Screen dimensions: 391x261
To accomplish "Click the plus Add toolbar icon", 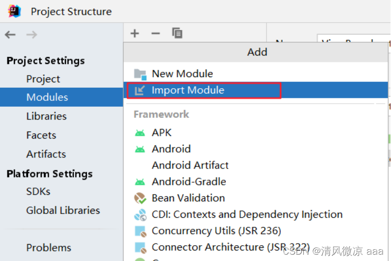I will (135, 33).
